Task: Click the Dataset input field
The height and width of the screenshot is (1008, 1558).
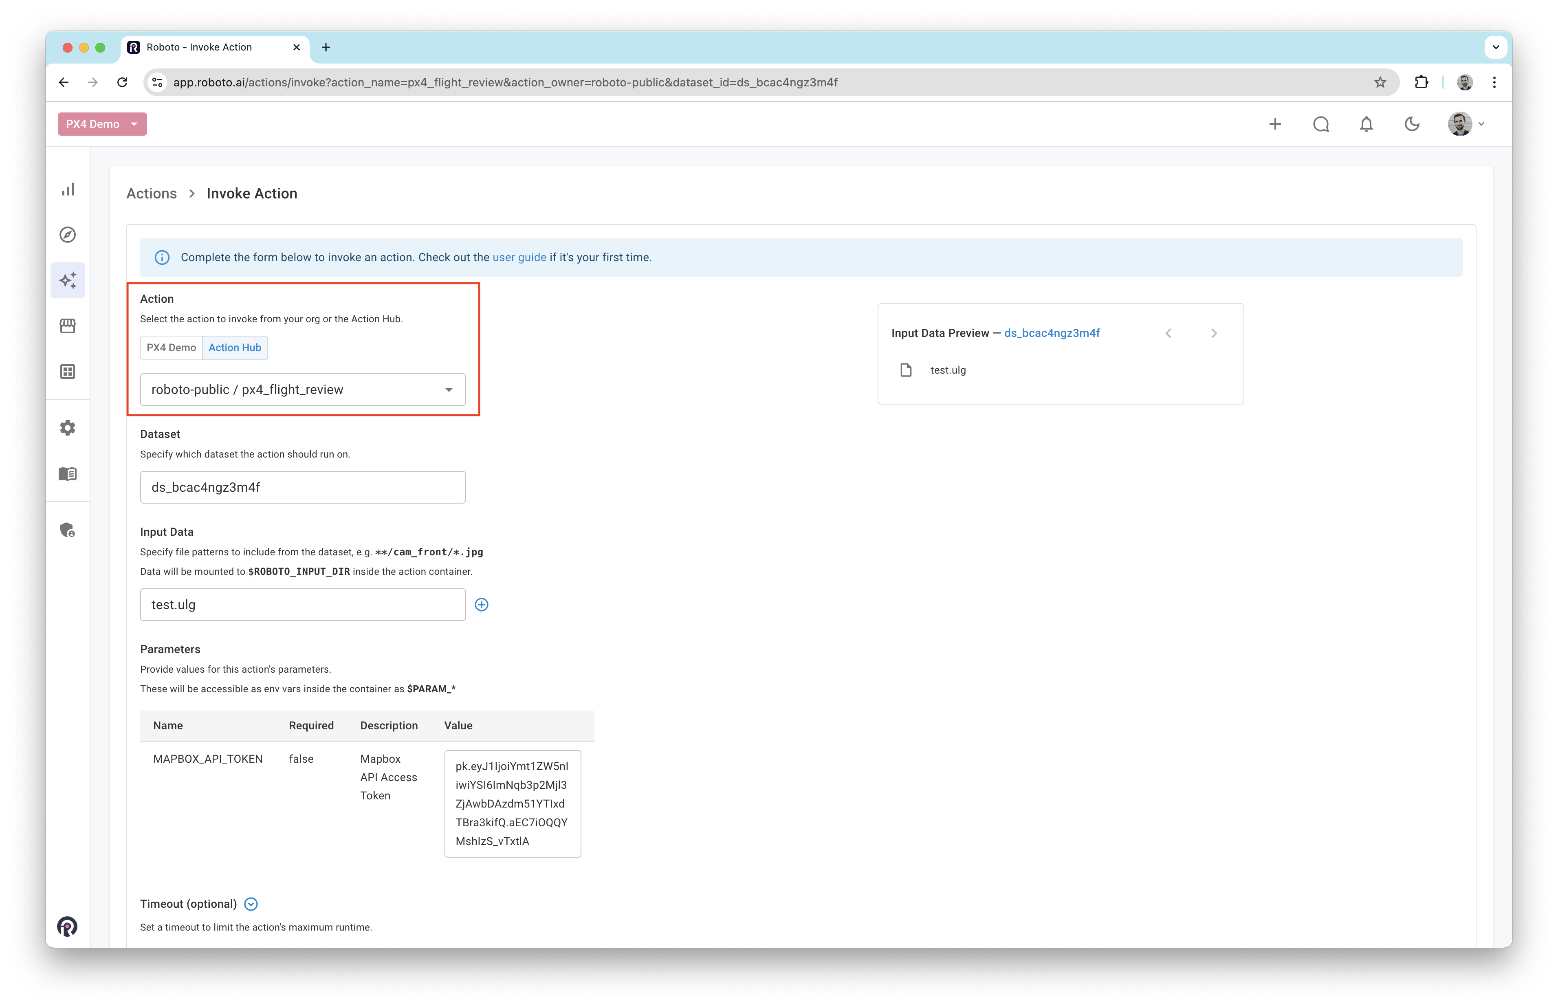Action: pyautogui.click(x=303, y=487)
